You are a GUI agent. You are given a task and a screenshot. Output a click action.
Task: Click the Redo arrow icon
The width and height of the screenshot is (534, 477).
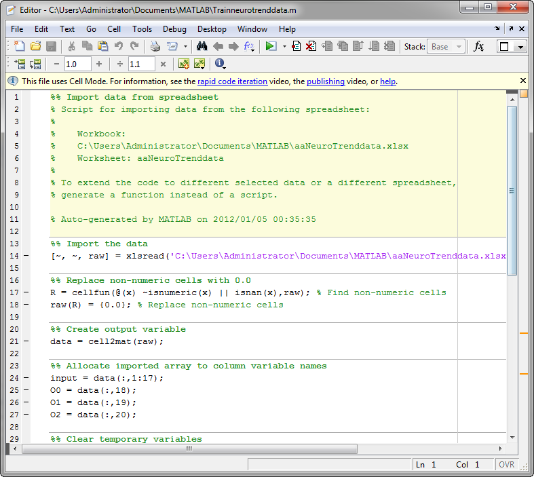pos(134,46)
